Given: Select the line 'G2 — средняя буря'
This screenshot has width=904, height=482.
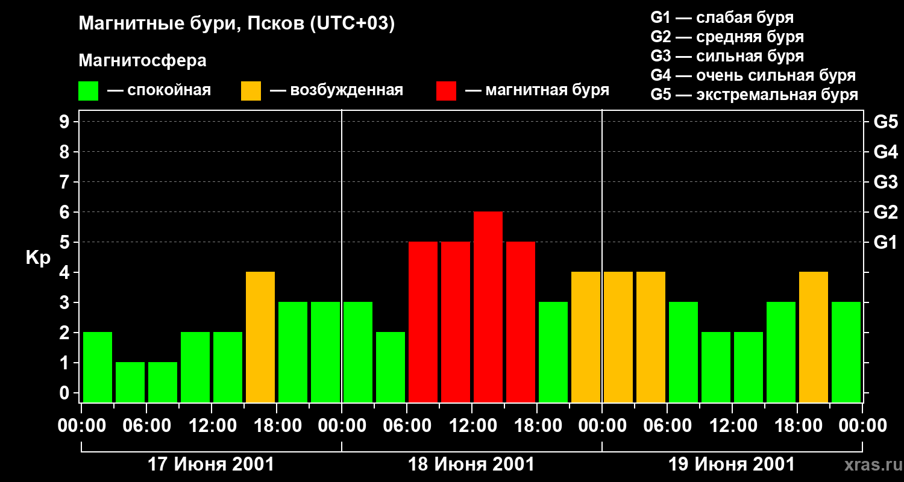Looking at the screenshot, I should tap(727, 37).
